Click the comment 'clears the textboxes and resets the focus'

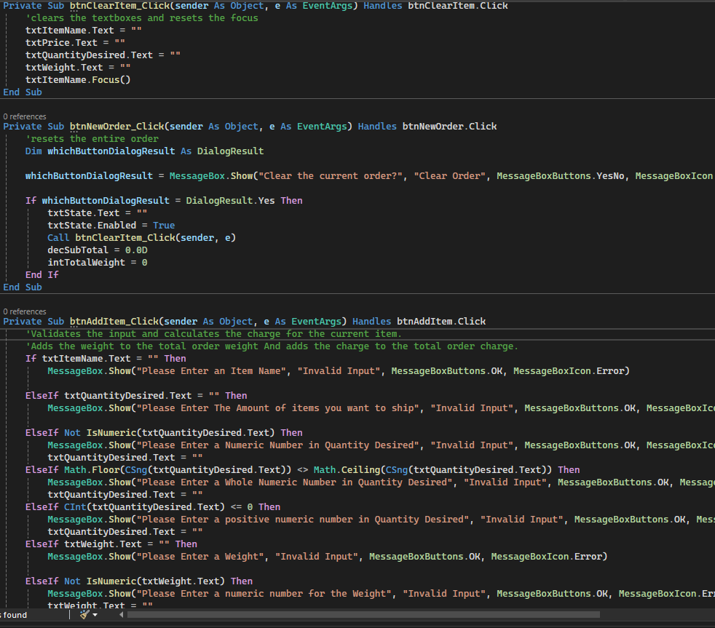coord(142,17)
